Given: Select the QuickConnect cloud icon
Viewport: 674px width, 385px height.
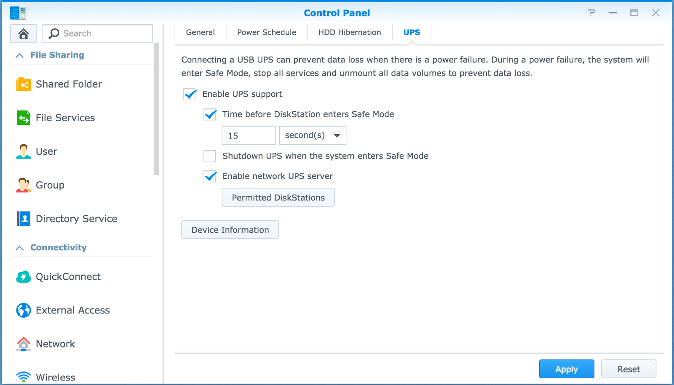Looking at the screenshot, I should pyautogui.click(x=23, y=277).
